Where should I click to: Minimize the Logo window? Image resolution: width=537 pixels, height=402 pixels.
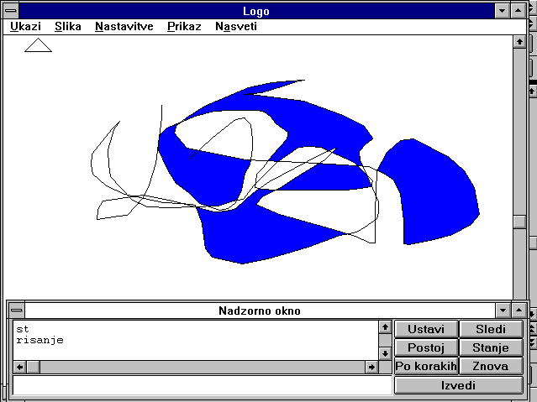point(502,11)
